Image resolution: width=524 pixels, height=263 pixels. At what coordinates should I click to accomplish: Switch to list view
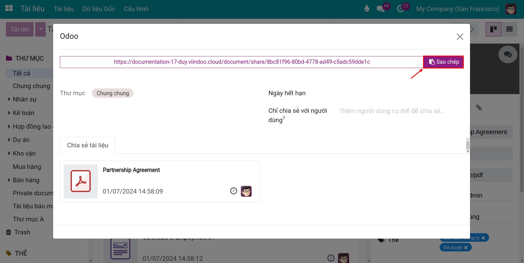509,29
